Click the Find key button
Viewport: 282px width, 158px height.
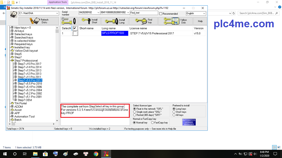[x=145, y=21]
